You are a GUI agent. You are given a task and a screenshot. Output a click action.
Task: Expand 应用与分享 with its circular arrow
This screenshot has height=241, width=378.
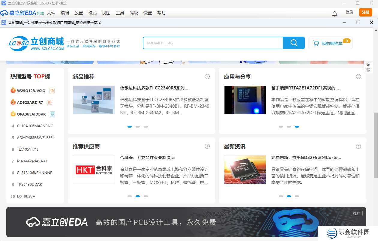(358, 77)
